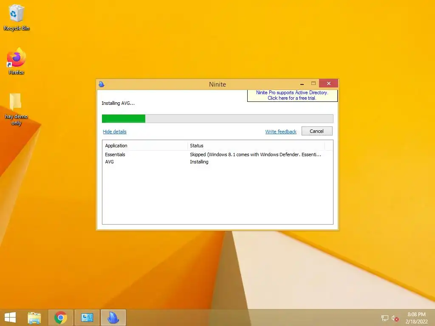Viewport: 435px width, 326px height.
Task: Click Hide details link
Action: click(x=115, y=132)
